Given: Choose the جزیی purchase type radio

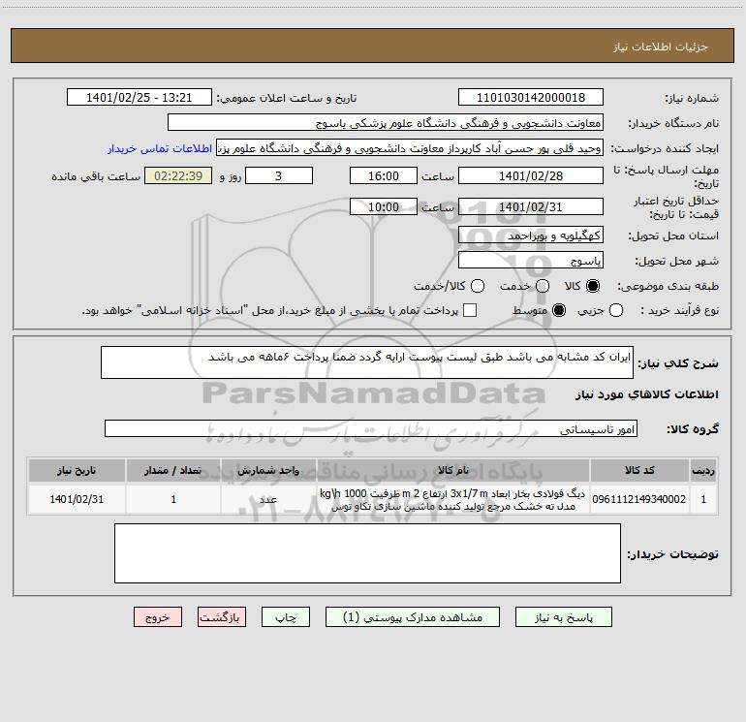Looking at the screenshot, I should click(615, 310).
